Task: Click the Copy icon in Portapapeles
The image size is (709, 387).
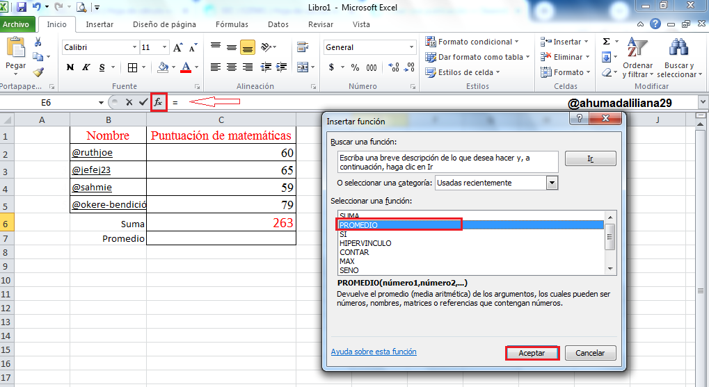Action: [x=38, y=57]
